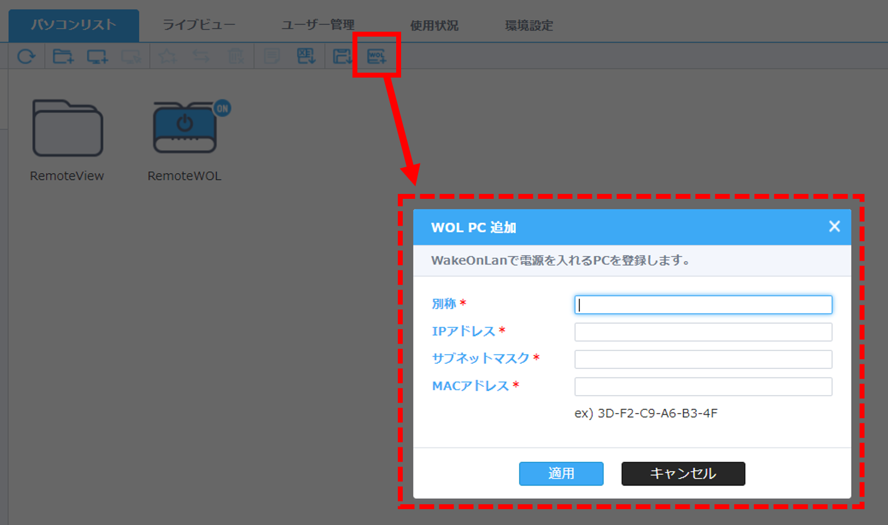
Task: Click the add PC icon in toolbar
Action: tap(97, 55)
